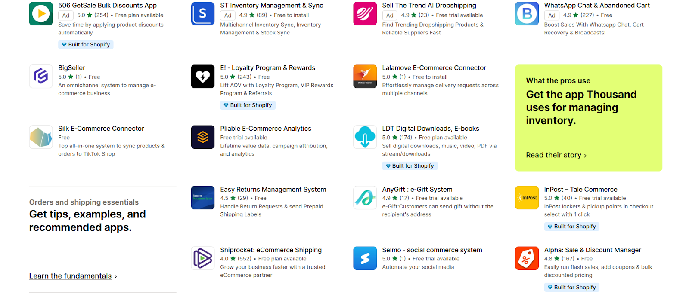Open the ST Inventory Management app icon
The image size is (689, 294).
(203, 14)
